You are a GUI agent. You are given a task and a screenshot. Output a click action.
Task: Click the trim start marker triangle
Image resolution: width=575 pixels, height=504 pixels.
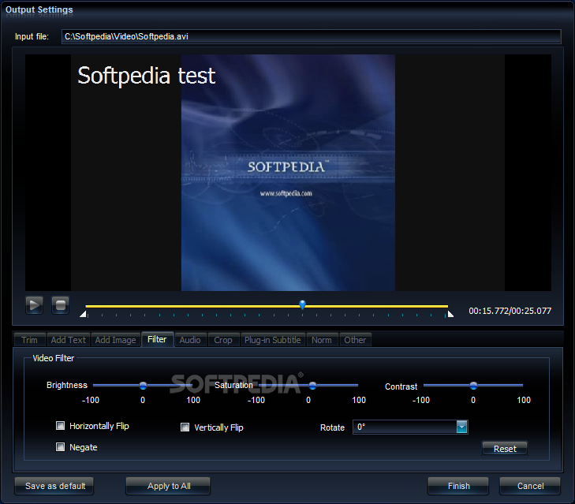[x=84, y=314]
